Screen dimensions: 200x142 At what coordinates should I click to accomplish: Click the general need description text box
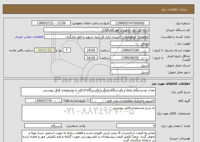pyautogui.click(x=88, y=92)
